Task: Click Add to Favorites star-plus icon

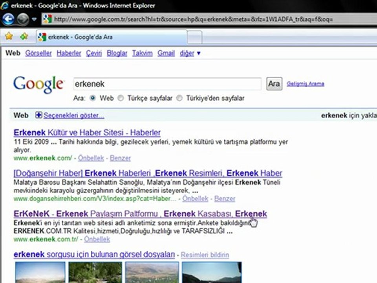Action: point(24,36)
